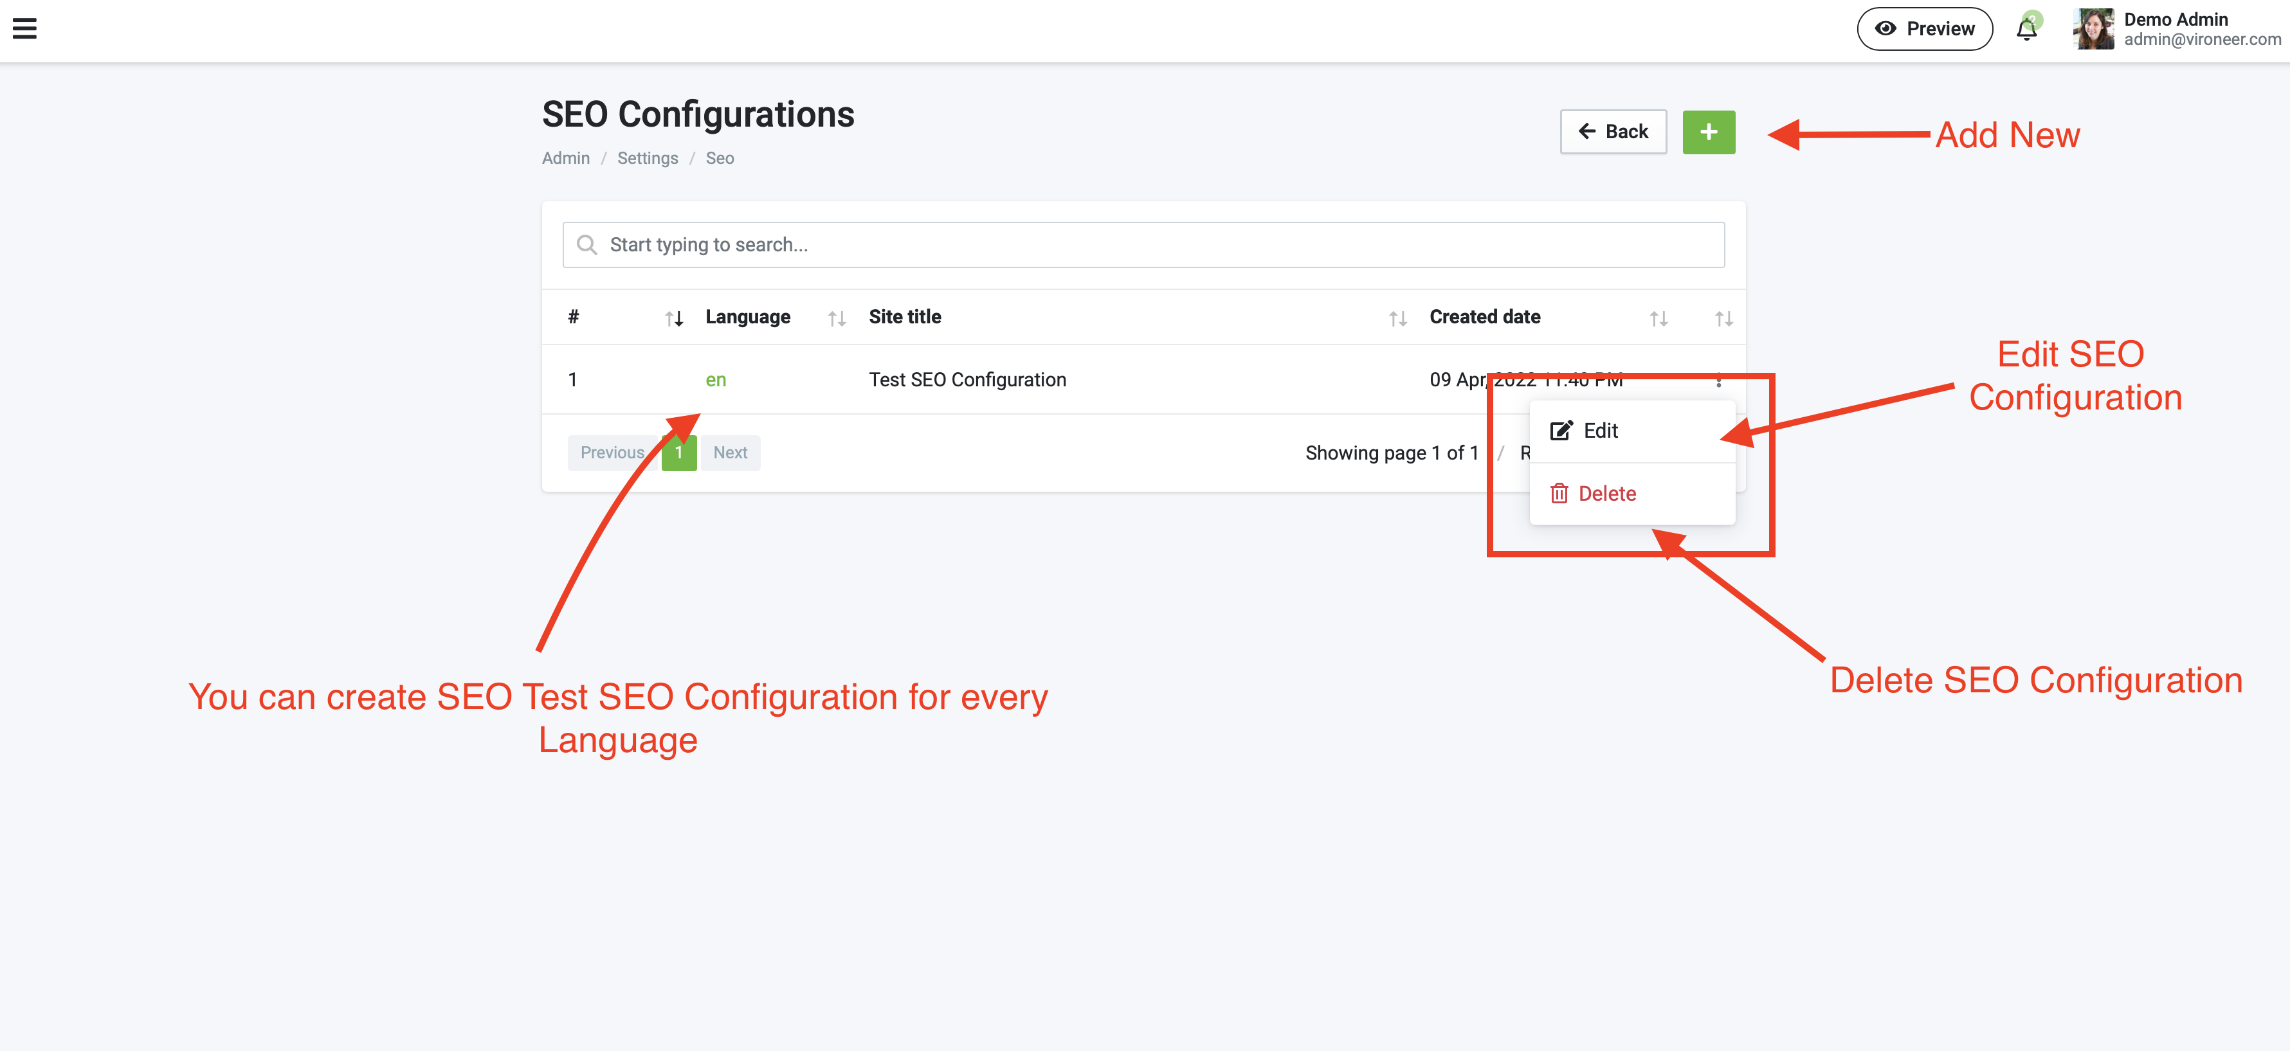The width and height of the screenshot is (2290, 1051).
Task: Toggle site Preview with eye button
Action: [1925, 30]
